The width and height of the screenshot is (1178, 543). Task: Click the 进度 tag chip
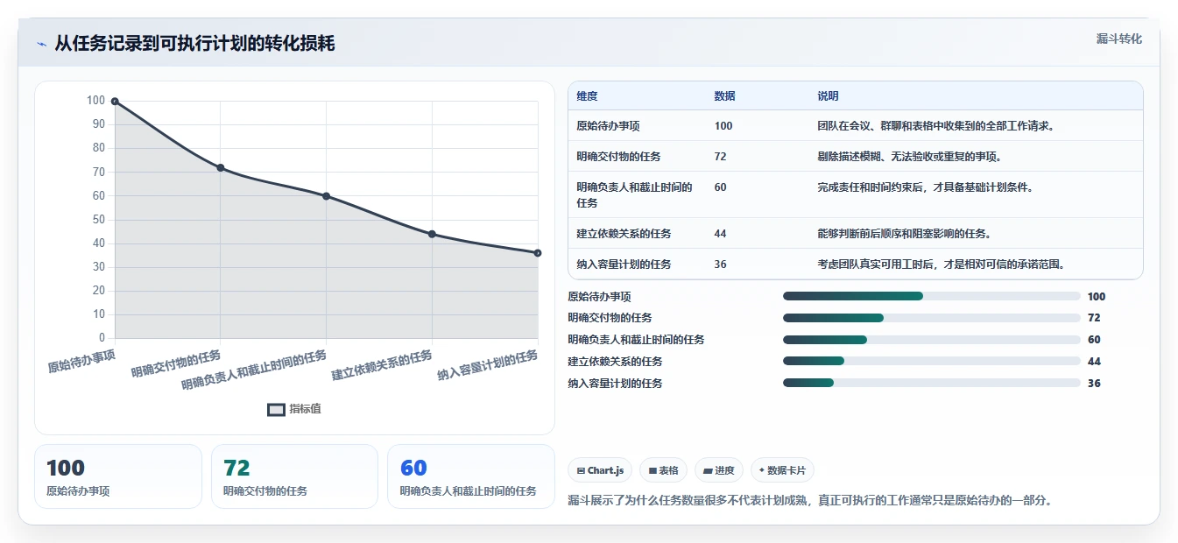[x=719, y=470]
